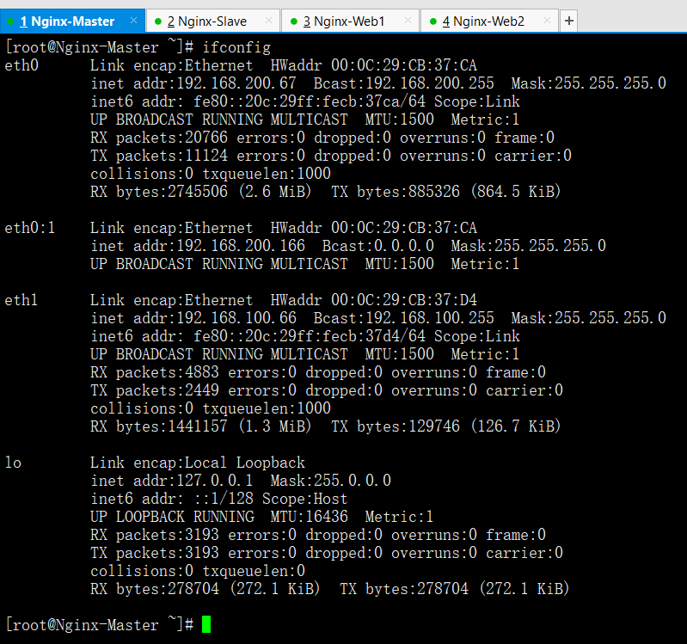Click 'Bcast:192.168.200.255' text

[x=404, y=83]
